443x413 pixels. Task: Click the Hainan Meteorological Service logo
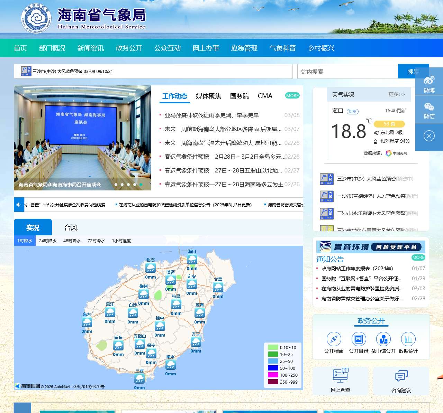click(x=83, y=18)
